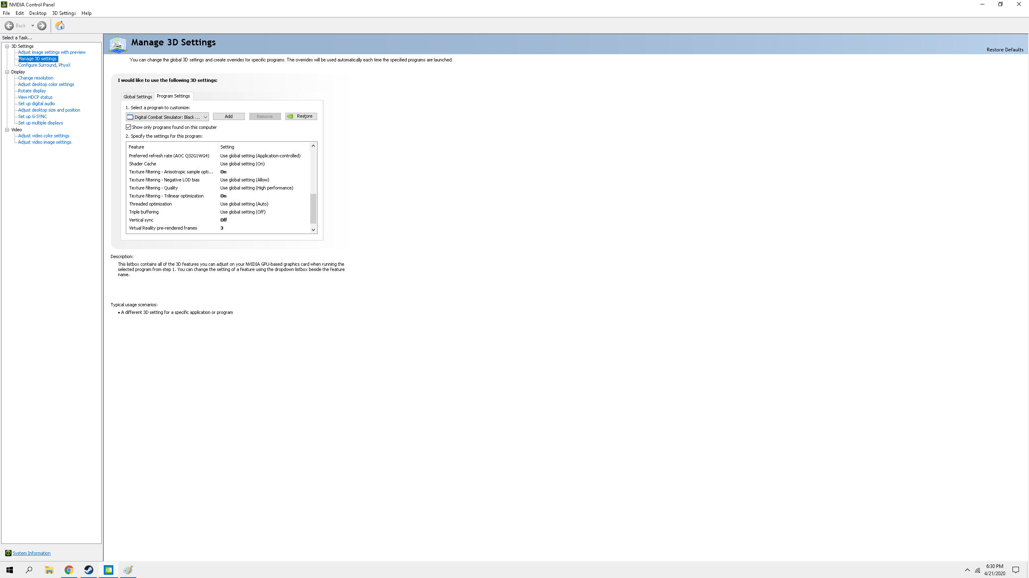Open the program selection dropdown
This screenshot has height=578, width=1029.
point(167,117)
